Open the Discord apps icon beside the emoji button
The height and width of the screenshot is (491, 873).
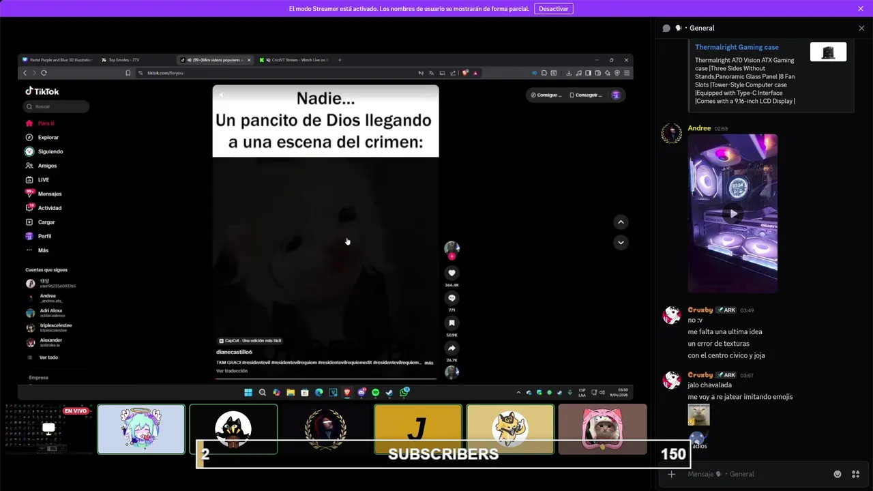click(855, 474)
